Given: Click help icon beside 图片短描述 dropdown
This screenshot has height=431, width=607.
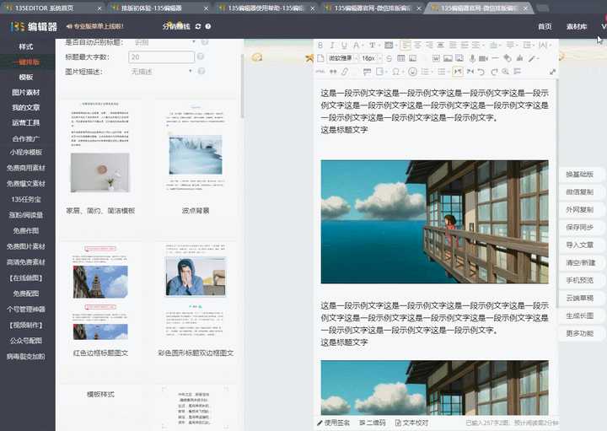Looking at the screenshot, I should pos(201,71).
